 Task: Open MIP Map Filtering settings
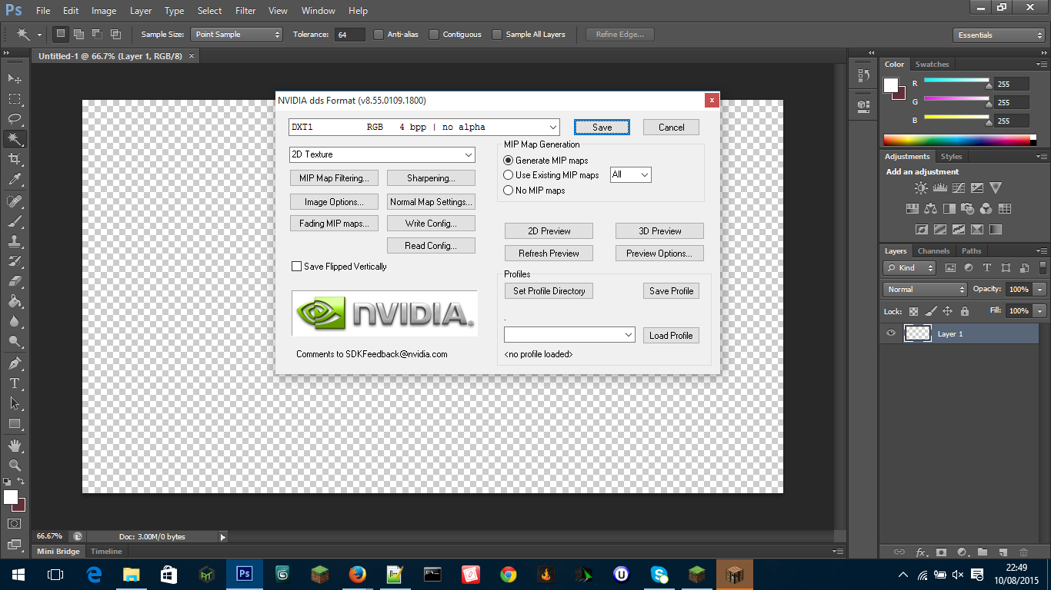(334, 178)
